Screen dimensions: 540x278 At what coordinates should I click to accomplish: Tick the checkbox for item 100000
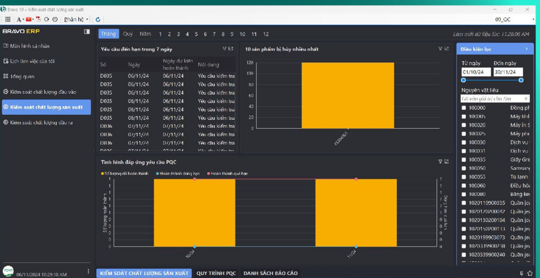tap(464, 108)
